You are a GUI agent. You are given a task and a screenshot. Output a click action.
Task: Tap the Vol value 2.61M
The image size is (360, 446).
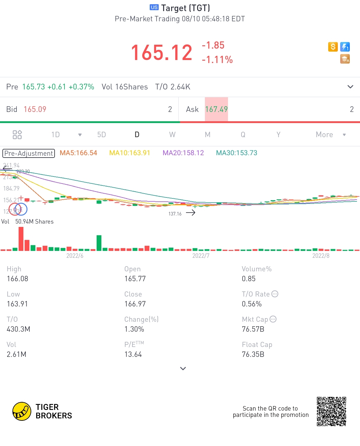click(16, 354)
